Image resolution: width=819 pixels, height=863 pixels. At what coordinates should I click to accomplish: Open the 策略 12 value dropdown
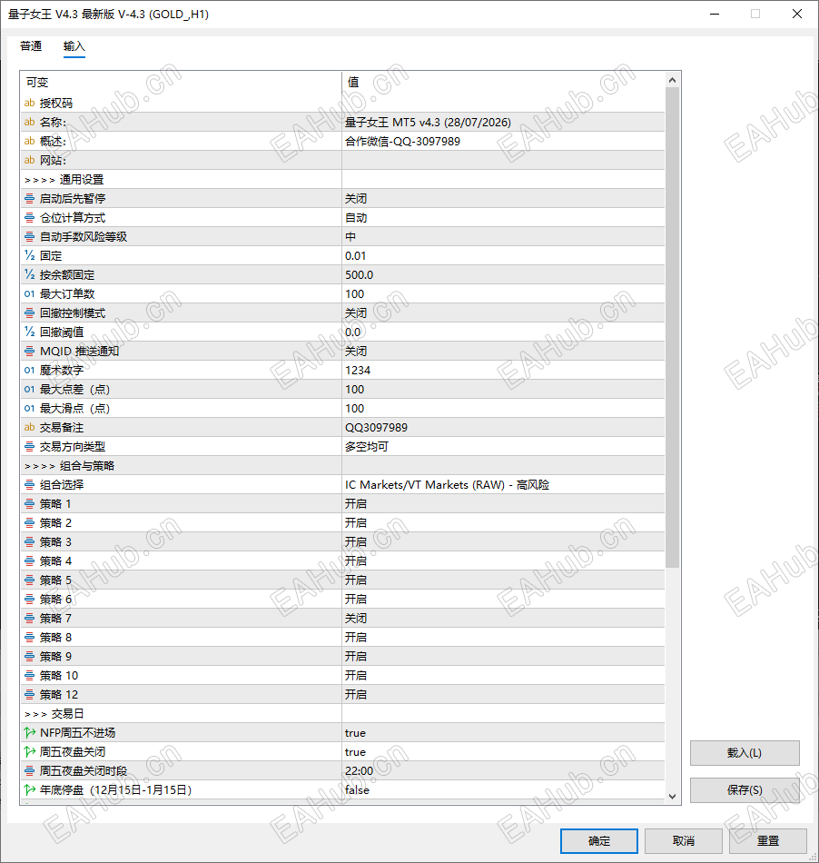(x=503, y=695)
